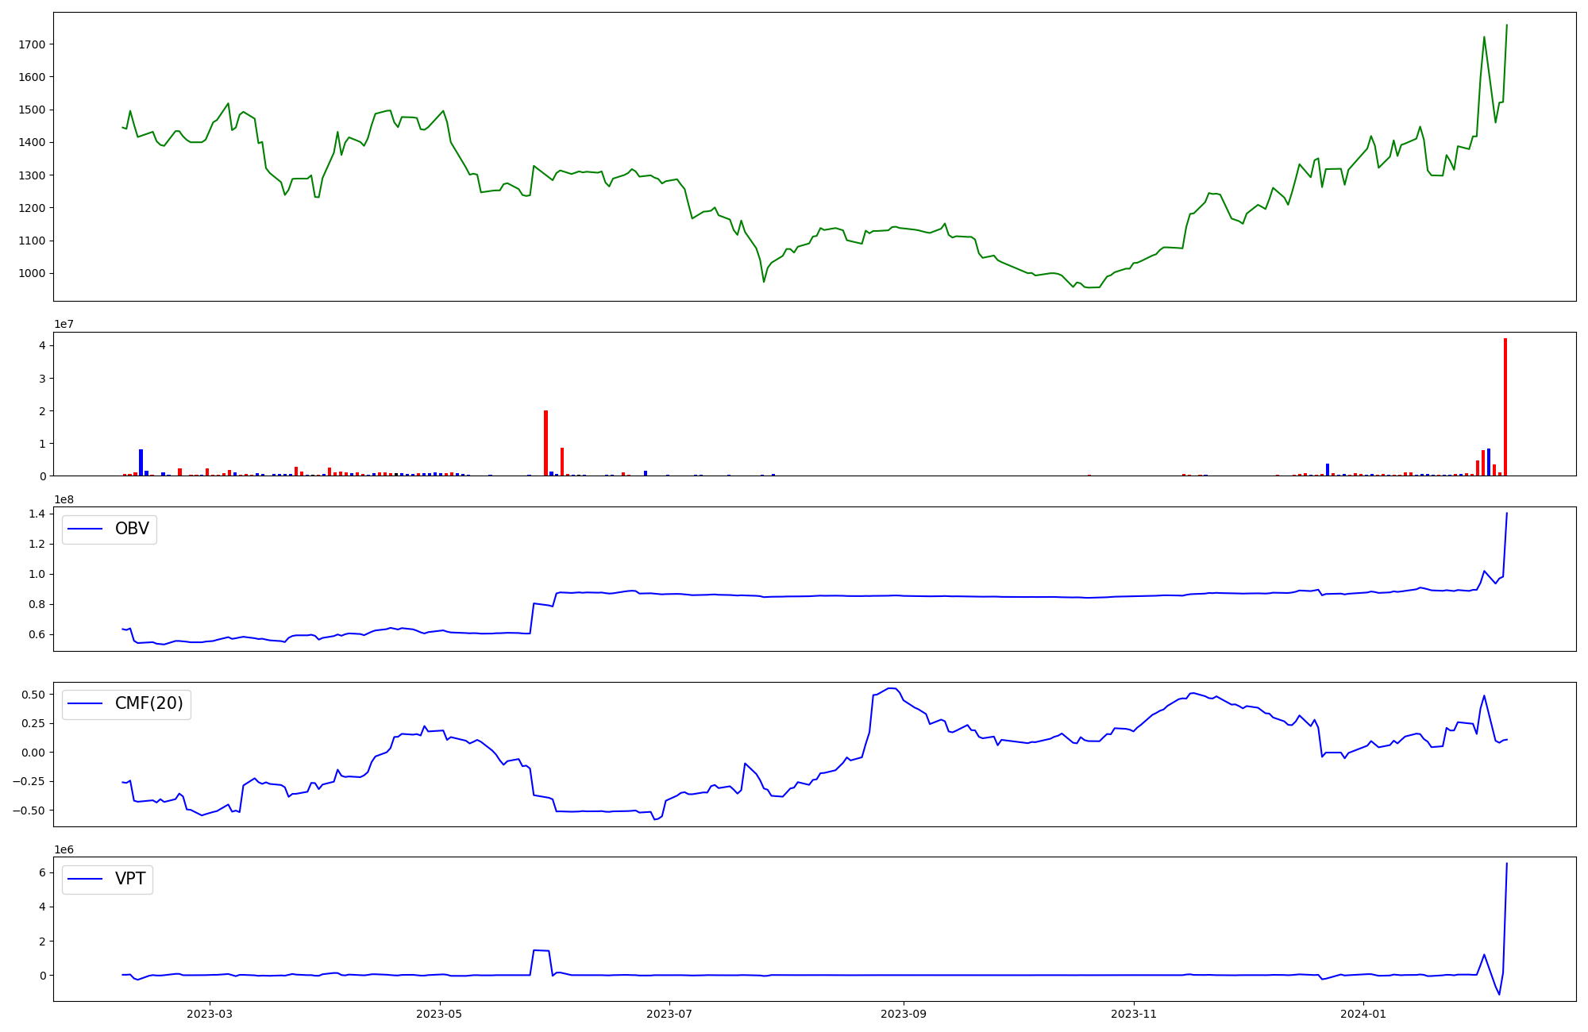1588x1032 pixels.
Task: Click the 1700 price axis label
Action: [31, 44]
